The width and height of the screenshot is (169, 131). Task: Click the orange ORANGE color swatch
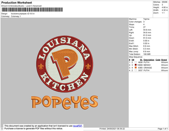[136, 67]
